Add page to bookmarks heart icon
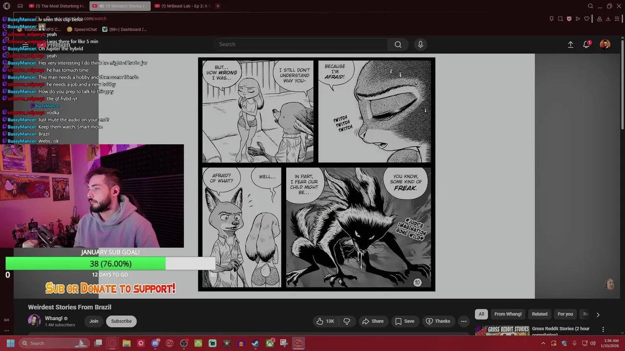This screenshot has width=625, height=351. tap(586, 19)
